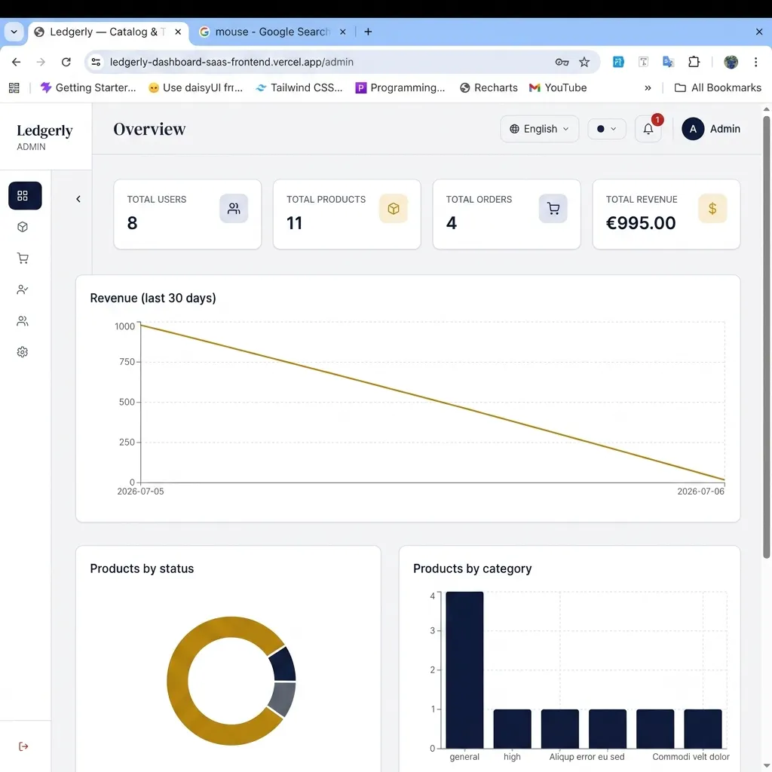Image resolution: width=772 pixels, height=772 pixels.
Task: Click the Google Translate extension icon
Action: pos(668,62)
